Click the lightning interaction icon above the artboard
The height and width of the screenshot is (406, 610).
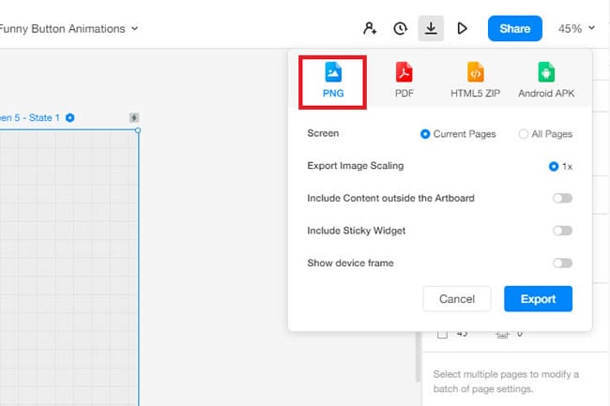[x=134, y=118]
